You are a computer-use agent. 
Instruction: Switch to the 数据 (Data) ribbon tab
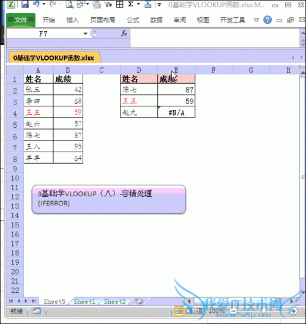tap(156, 20)
